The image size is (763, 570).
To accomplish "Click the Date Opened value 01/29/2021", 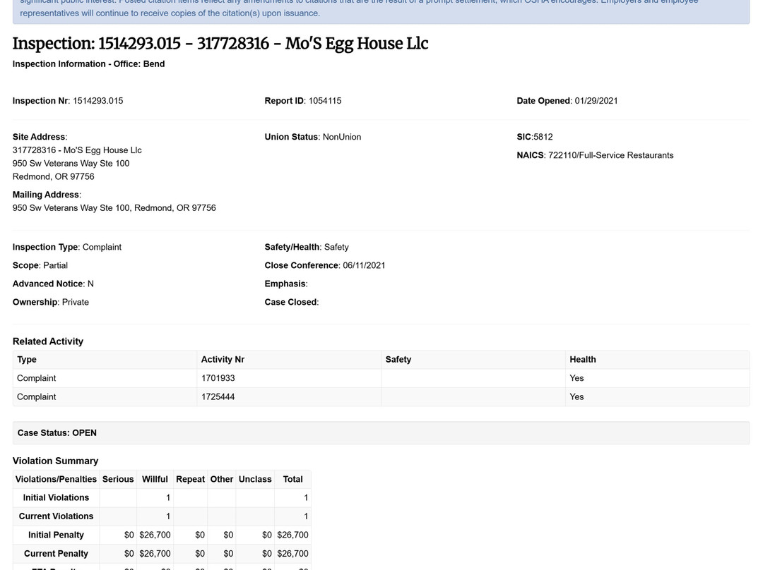I will (x=596, y=101).
